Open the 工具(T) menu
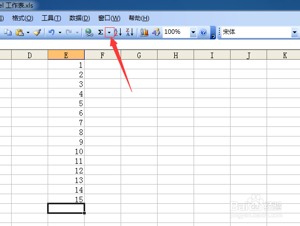Viewport: 300px width, 226px height. point(51,18)
